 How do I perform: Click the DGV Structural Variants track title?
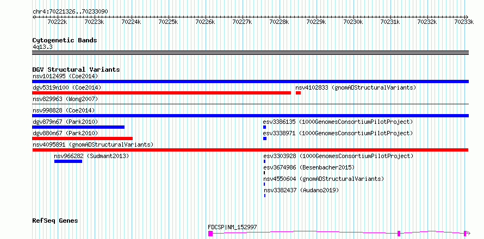coord(76,70)
